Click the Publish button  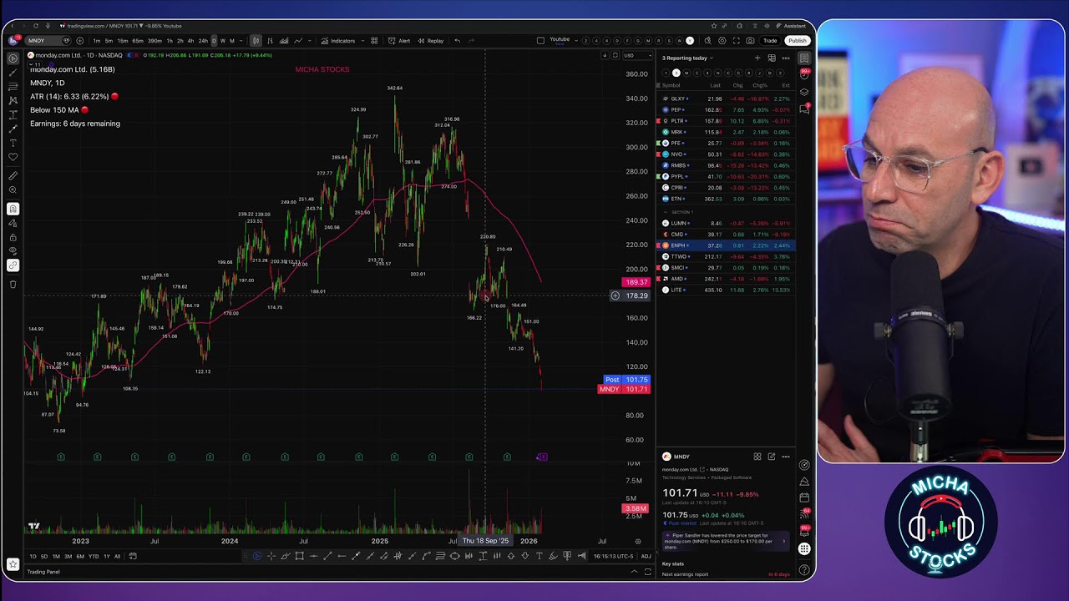pos(798,41)
